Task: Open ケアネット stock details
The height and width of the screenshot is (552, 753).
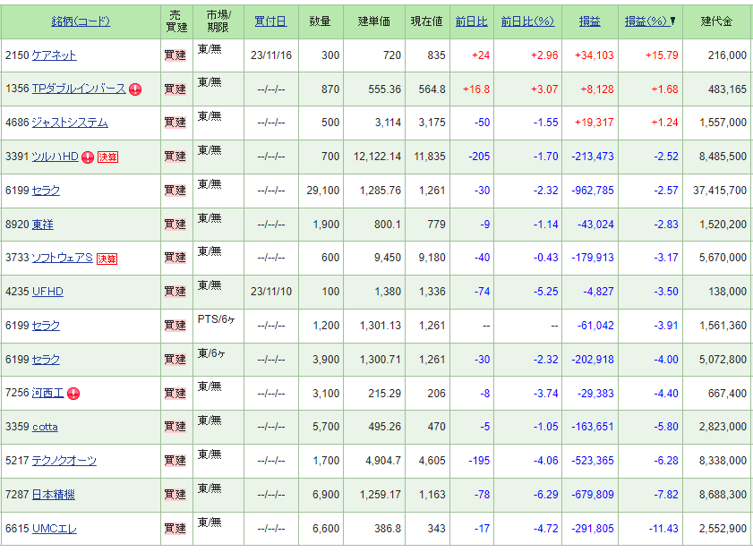Action: point(54,55)
